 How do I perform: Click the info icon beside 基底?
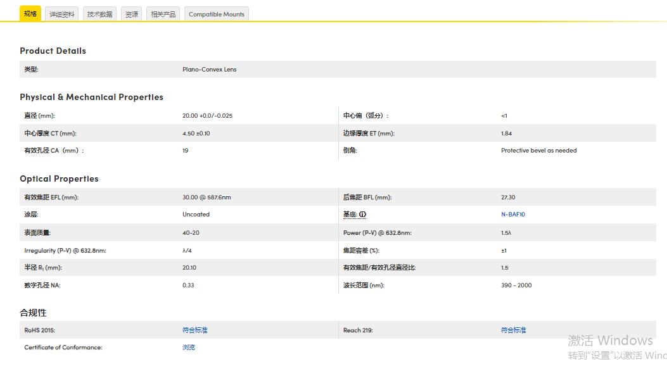[363, 215]
